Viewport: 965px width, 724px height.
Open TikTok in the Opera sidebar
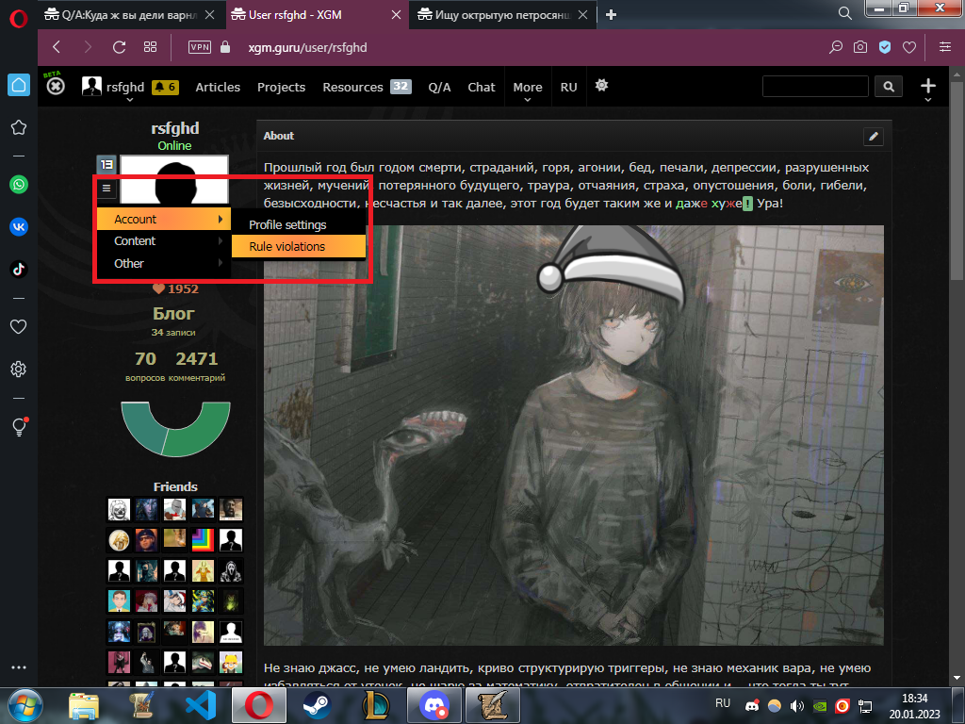(19, 269)
